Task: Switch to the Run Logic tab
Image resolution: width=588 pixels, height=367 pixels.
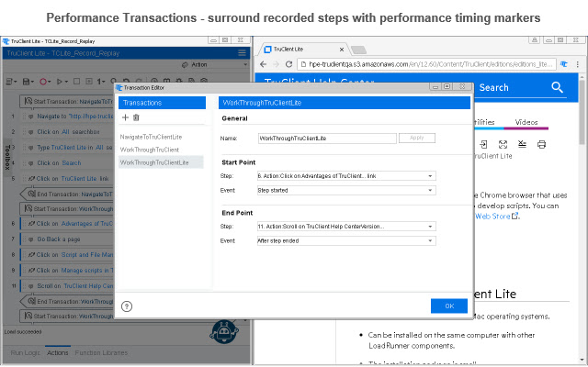Action: pos(25,352)
